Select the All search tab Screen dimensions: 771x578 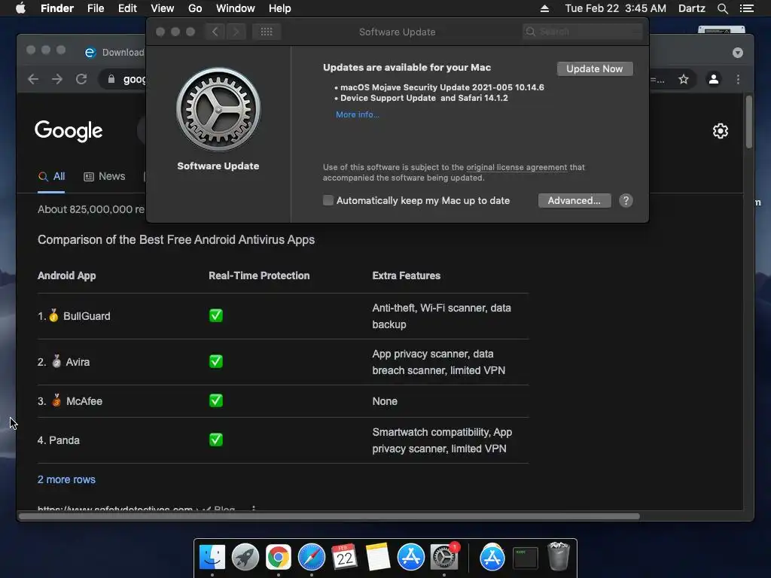[x=52, y=176]
